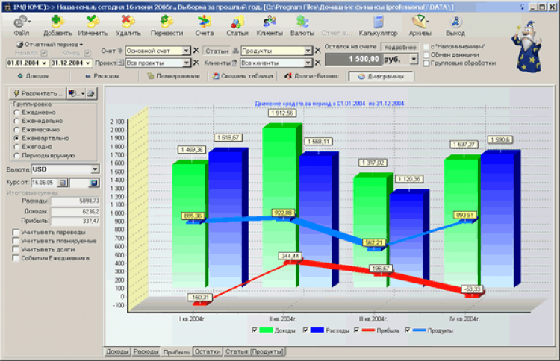Viewport: 560px width, 361px height.
Task: Open the USD currency dropdown
Action: [x=95, y=169]
